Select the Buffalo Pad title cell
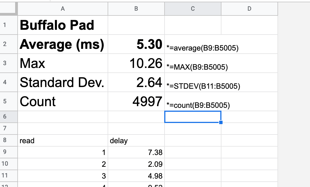Screen dimensions: 310x187 tap(63, 25)
